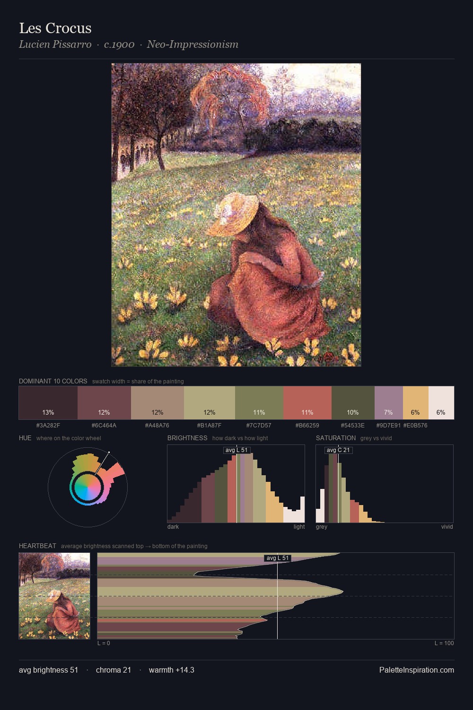The image size is (473, 710).
Task: Pick the #A48A76 taupe swatch
Action: (158, 403)
